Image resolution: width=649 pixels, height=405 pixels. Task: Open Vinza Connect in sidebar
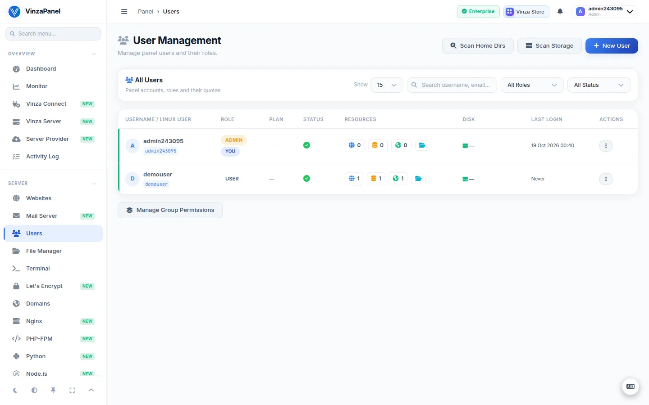53,104
